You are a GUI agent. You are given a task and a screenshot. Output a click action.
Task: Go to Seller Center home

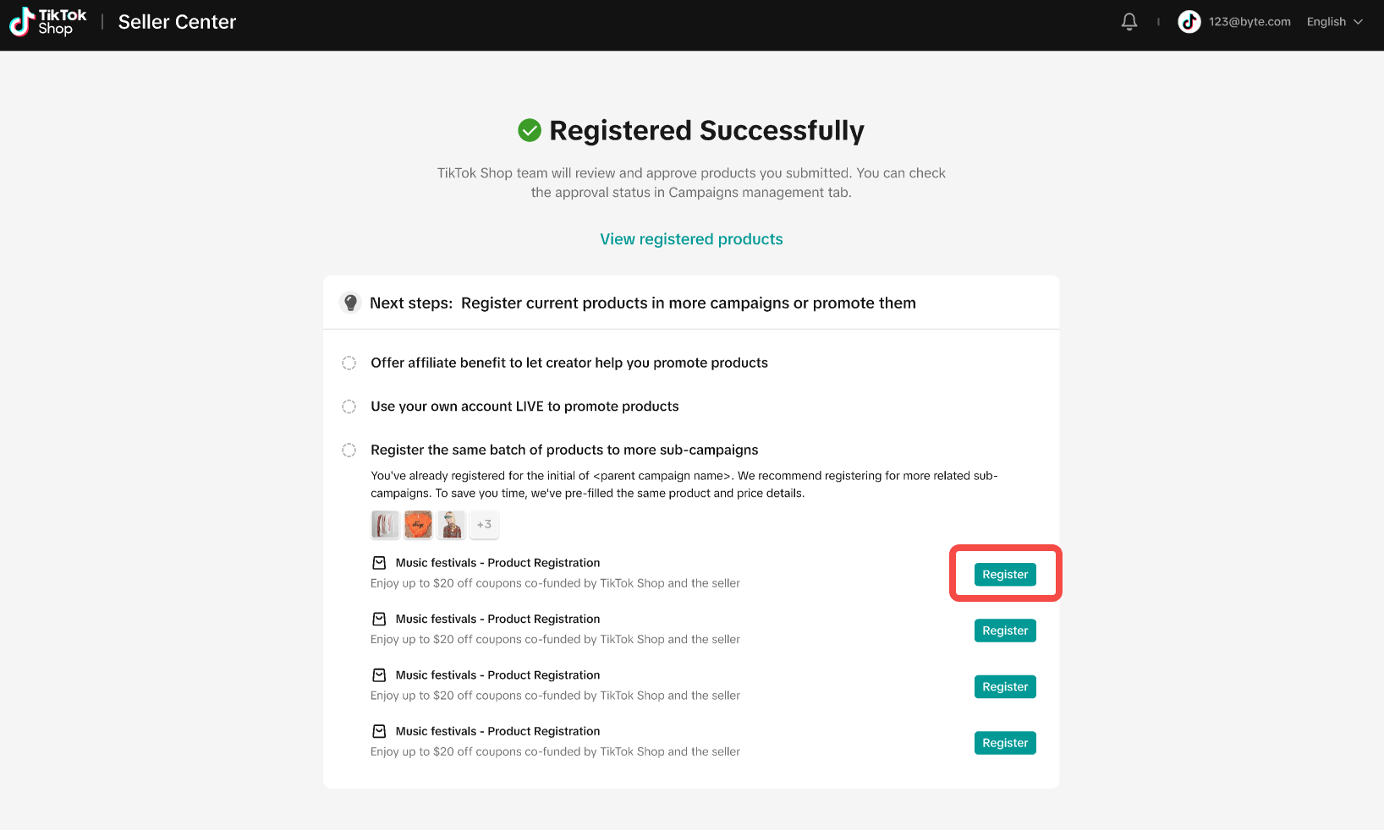(177, 22)
